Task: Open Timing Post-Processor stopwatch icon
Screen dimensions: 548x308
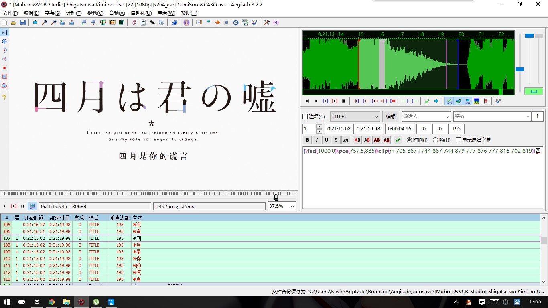Action: tap(236, 22)
